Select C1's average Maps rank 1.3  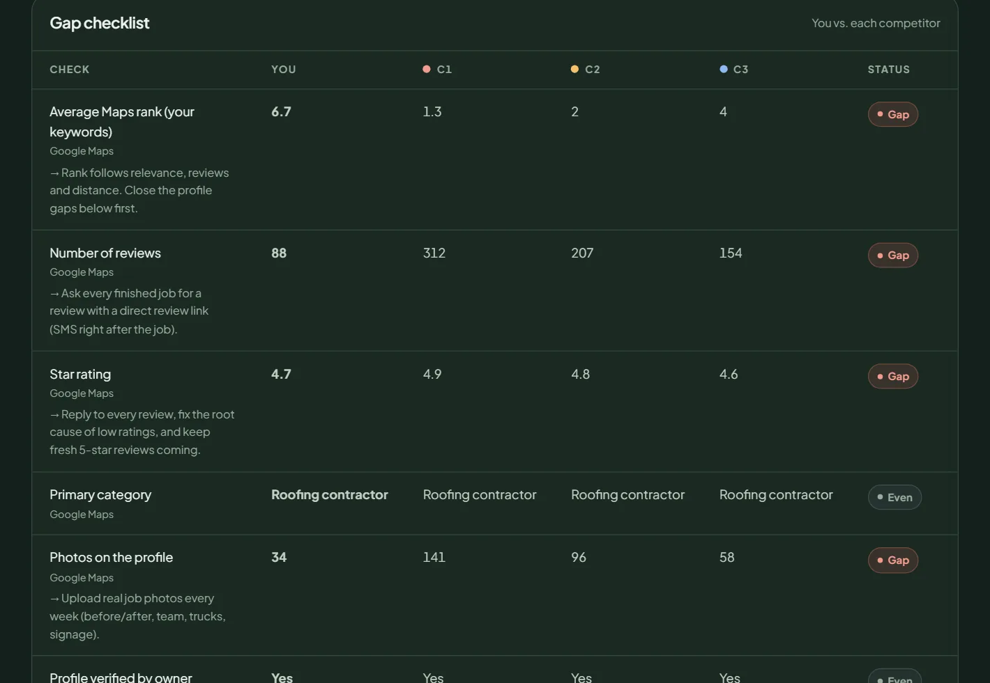coord(432,111)
